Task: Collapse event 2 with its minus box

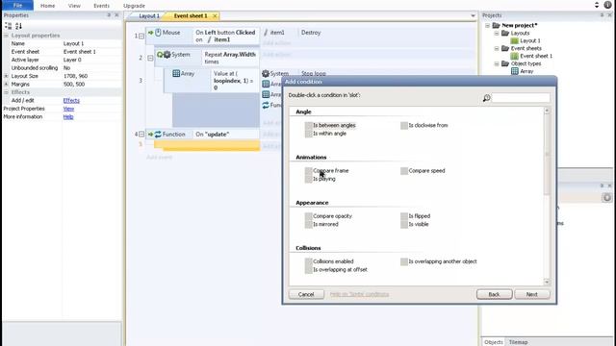Action: click(x=150, y=58)
